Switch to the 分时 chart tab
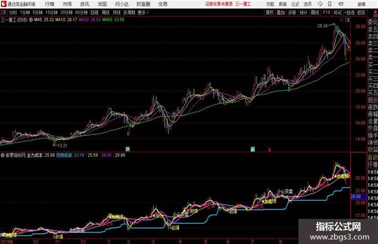This screenshot has width=378, height=244. tap(13, 12)
